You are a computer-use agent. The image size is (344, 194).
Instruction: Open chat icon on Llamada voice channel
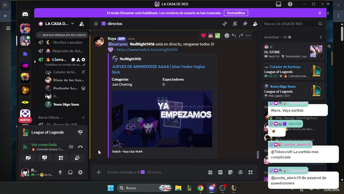click(x=73, y=60)
